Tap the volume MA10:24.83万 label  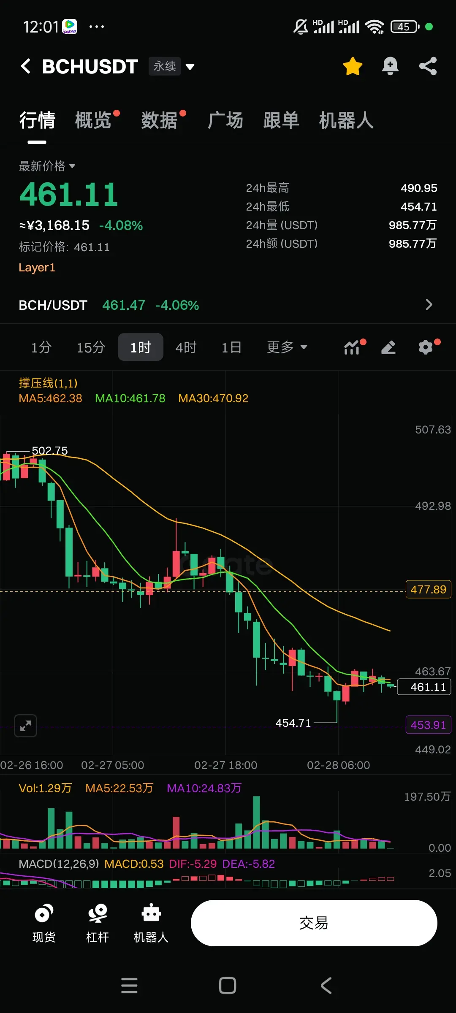[x=204, y=788]
